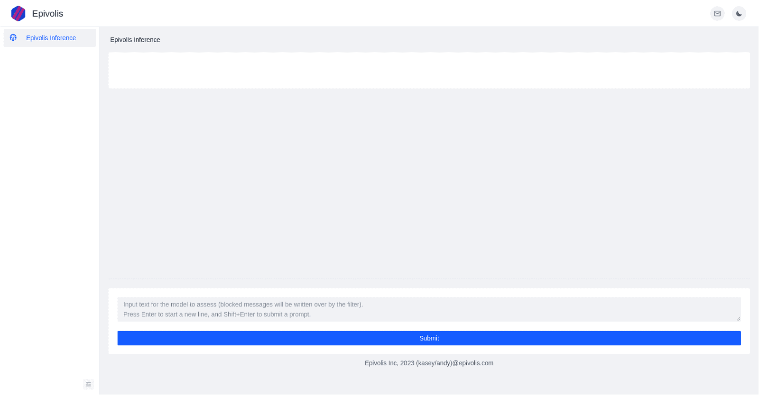
Task: Click the Epivolis Inference page heading
Action: (135, 40)
